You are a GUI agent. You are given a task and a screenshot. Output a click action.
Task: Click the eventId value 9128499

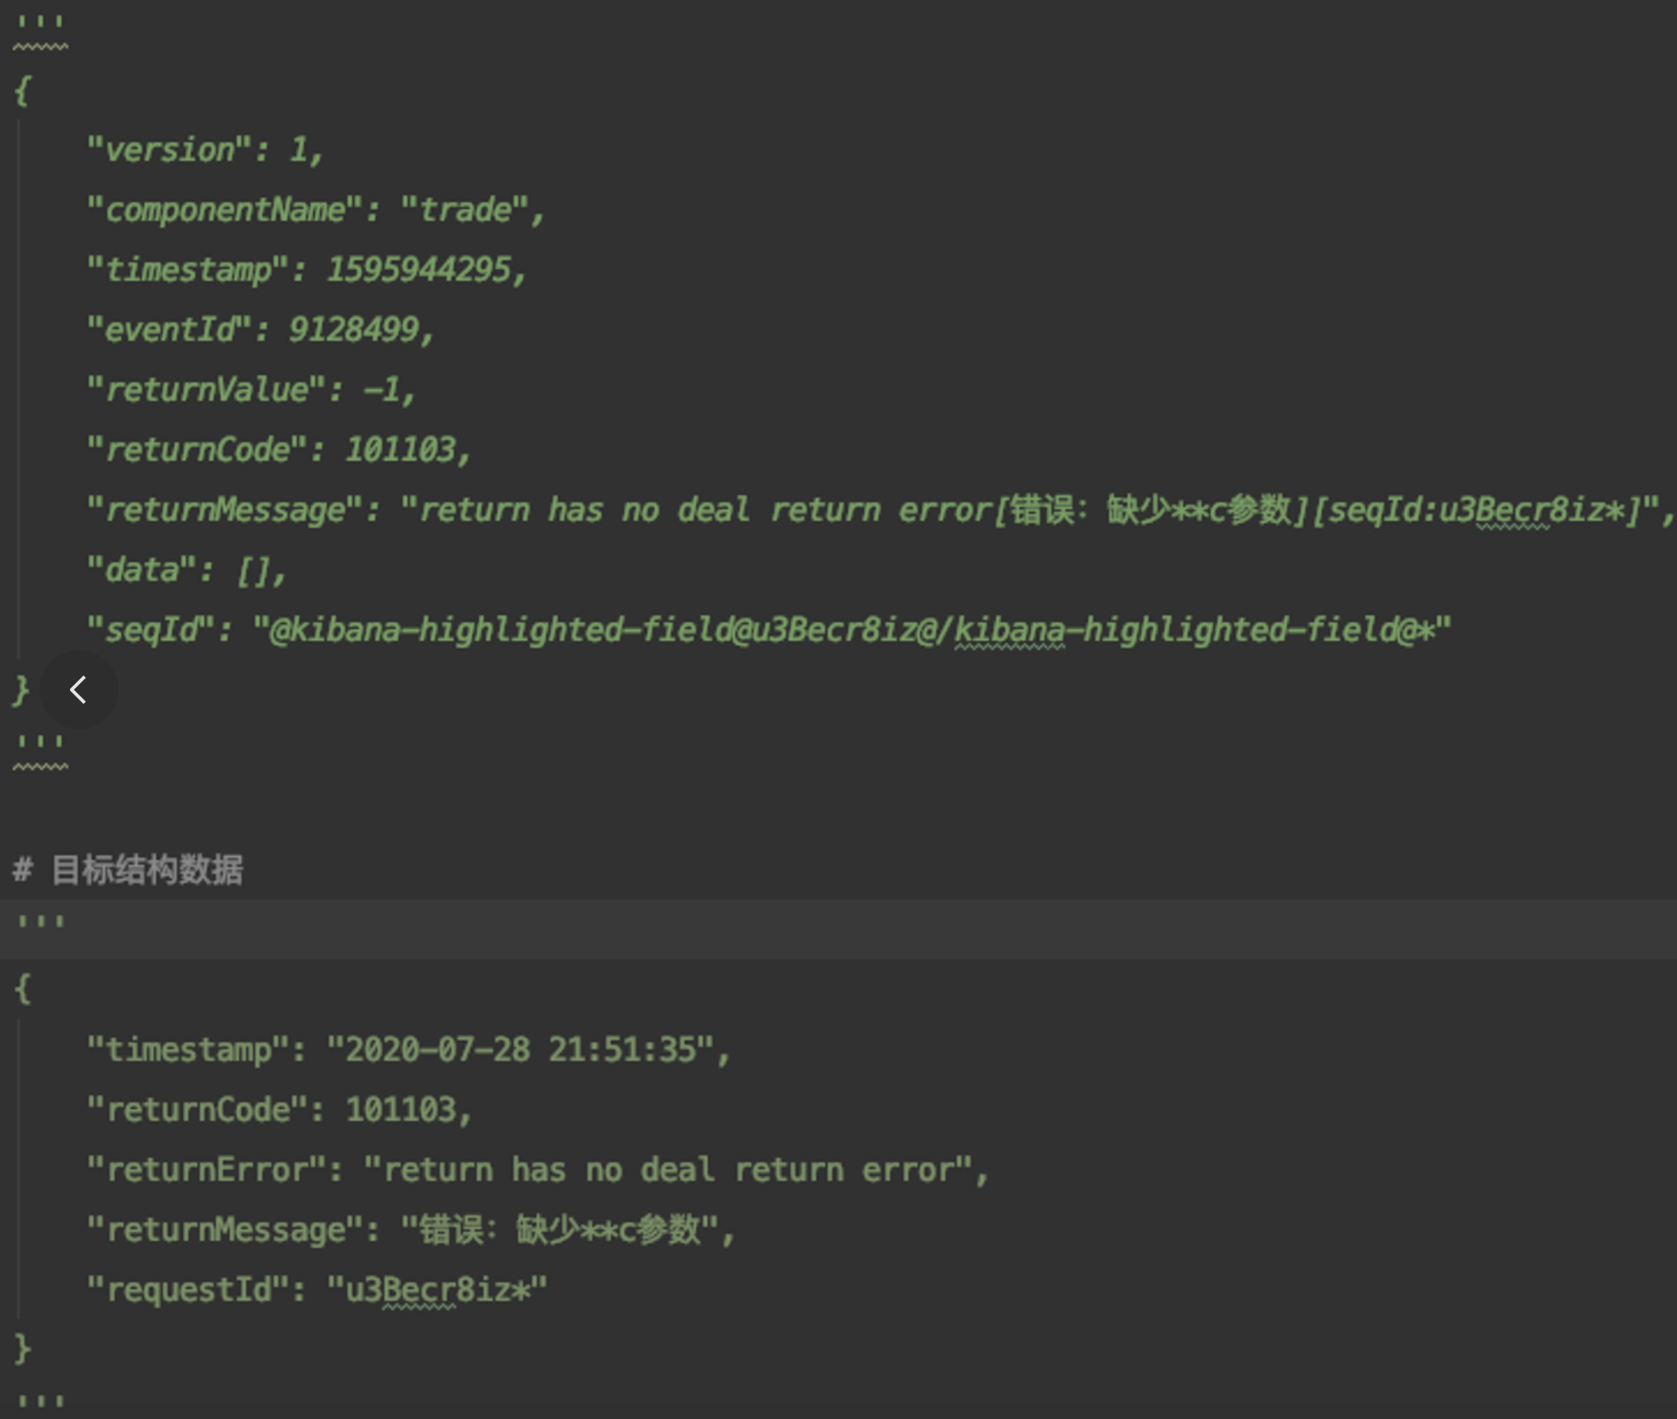click(355, 330)
